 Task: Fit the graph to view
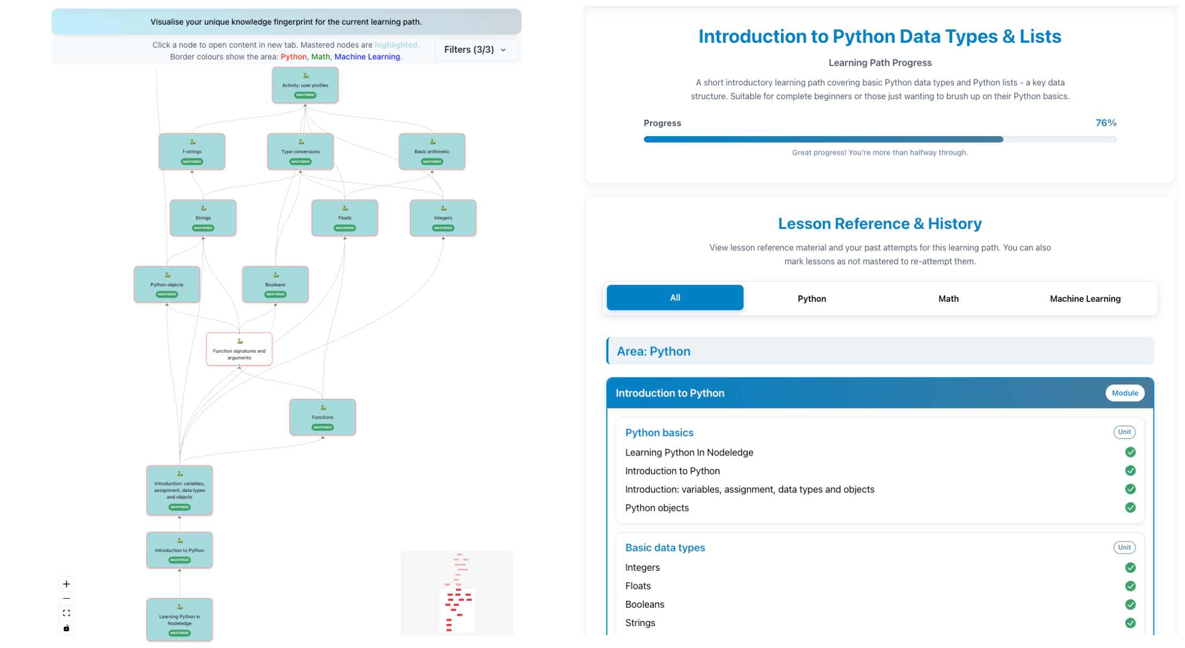67,613
